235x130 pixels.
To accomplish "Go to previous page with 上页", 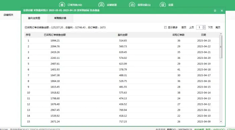I will (x=191, y=27).
